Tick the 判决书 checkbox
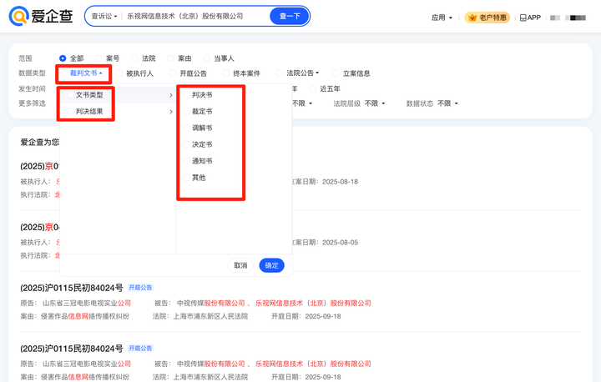 point(187,95)
